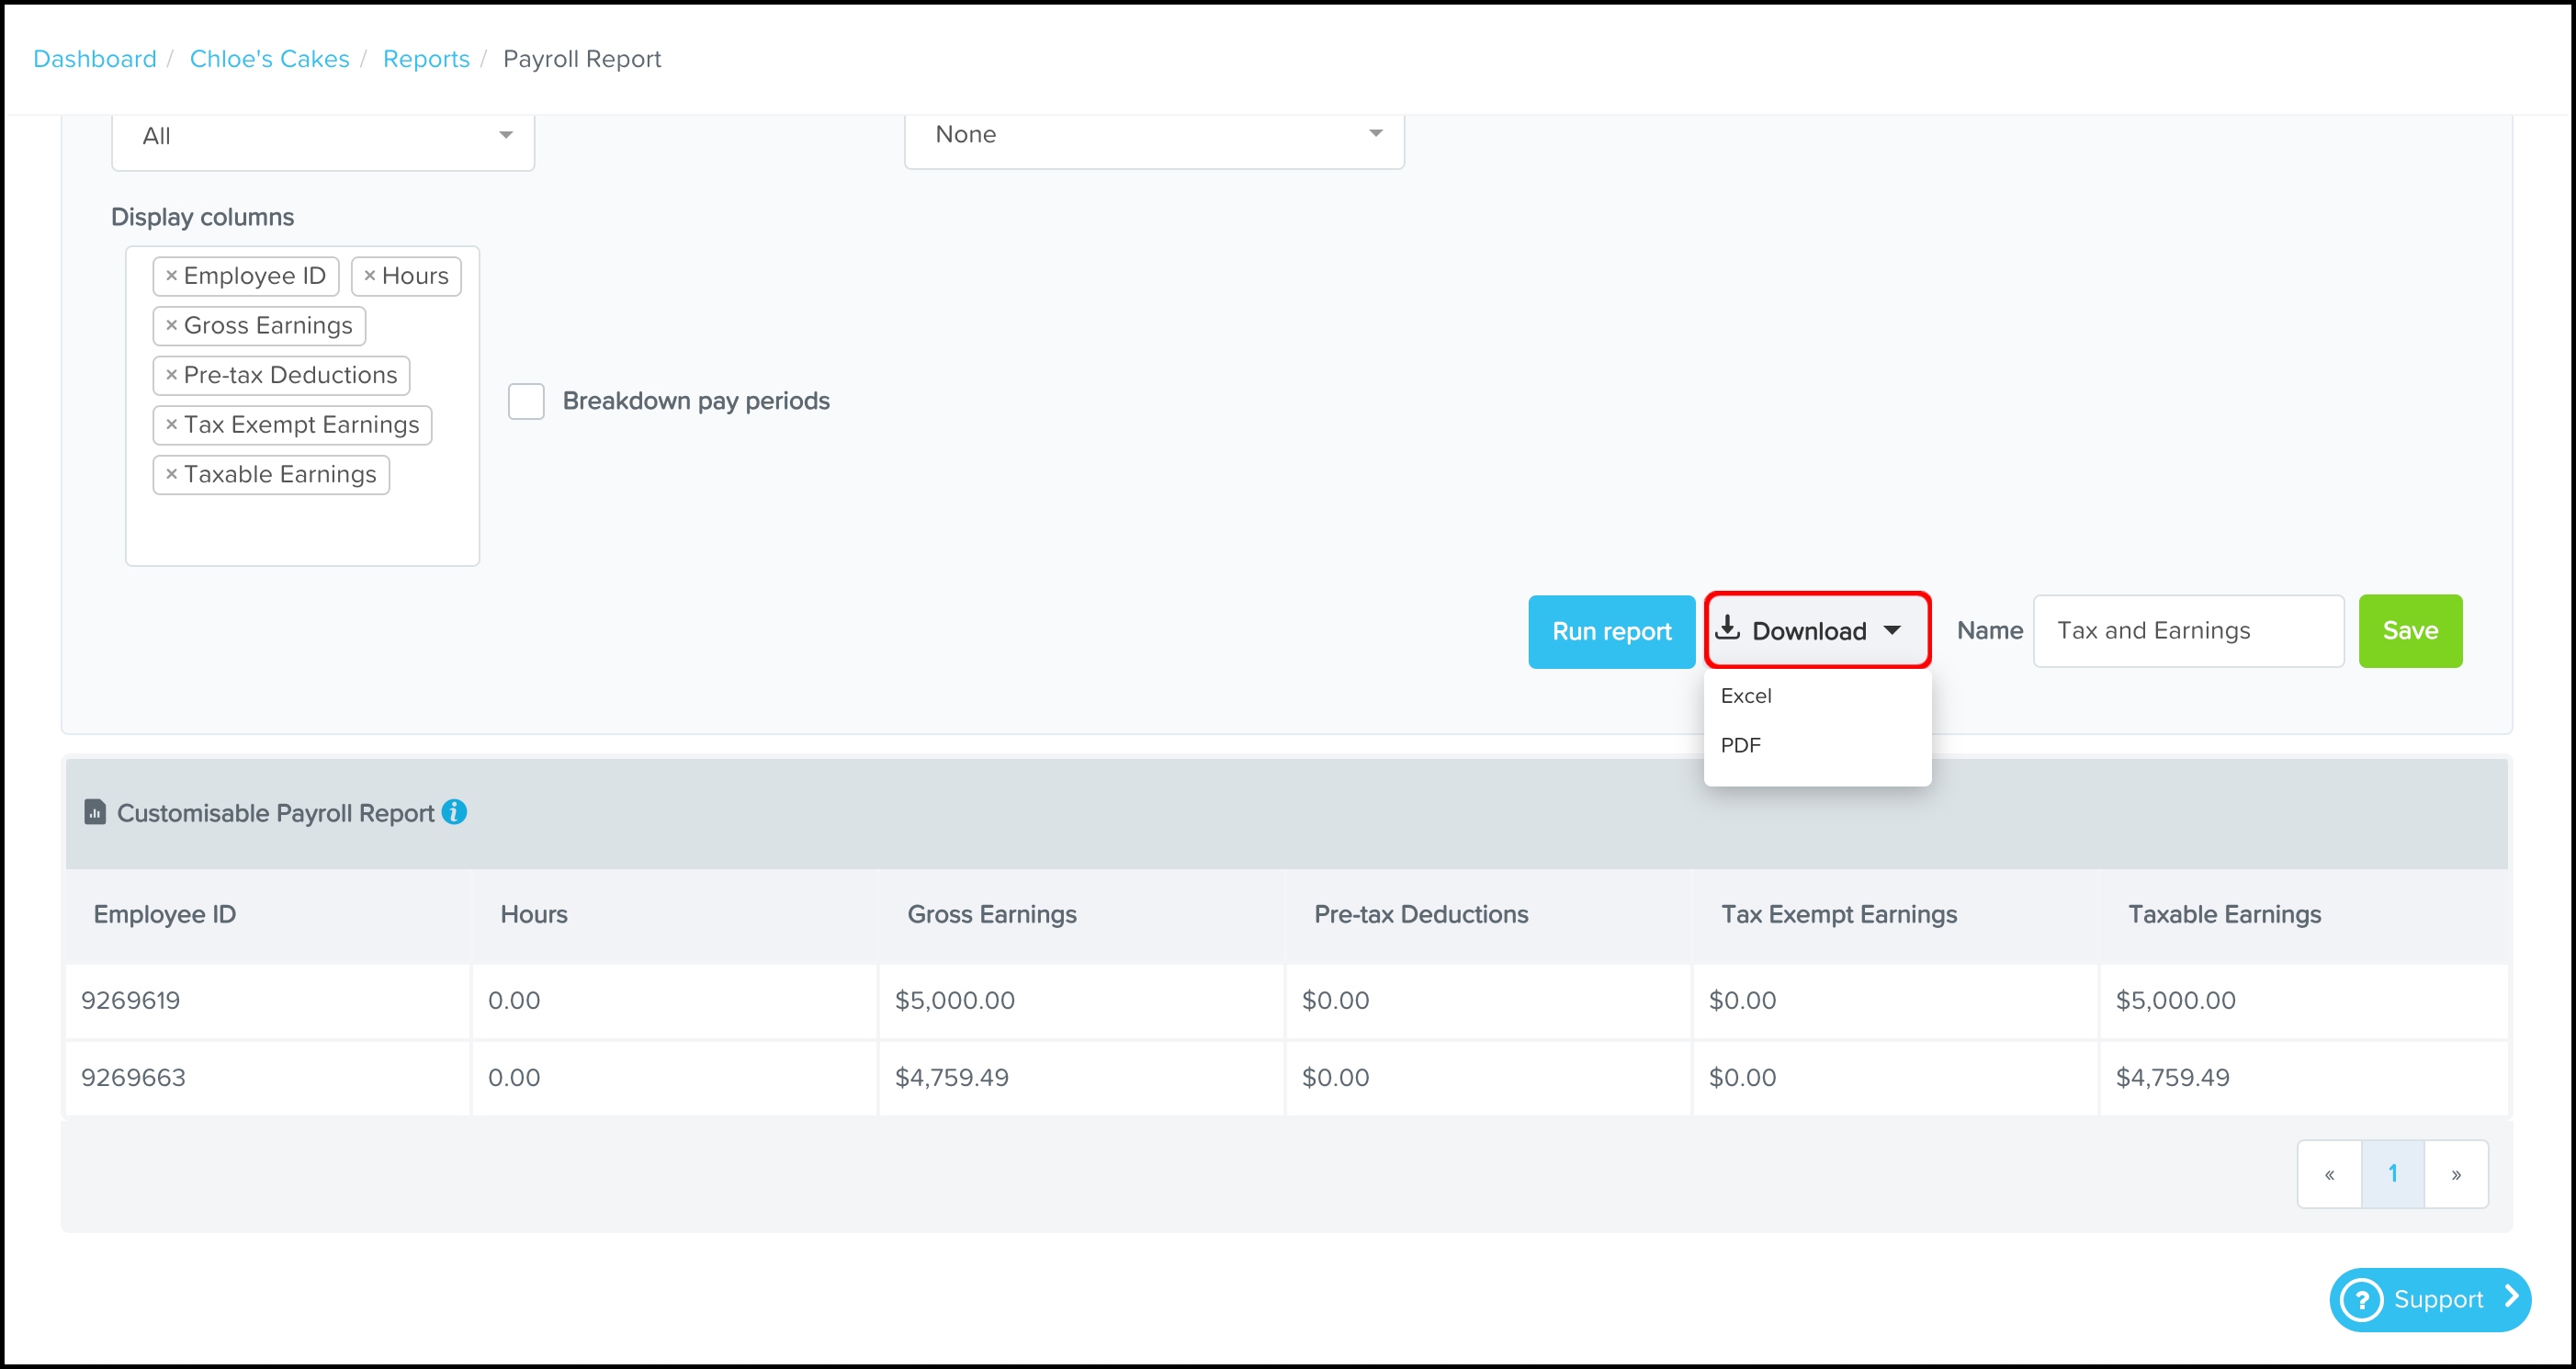Remove the Gross Earnings column tag

171,325
